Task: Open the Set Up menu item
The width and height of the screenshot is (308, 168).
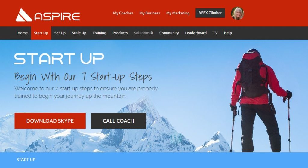Action: (x=60, y=33)
